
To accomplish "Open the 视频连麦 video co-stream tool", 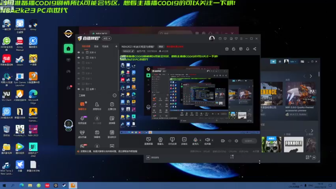I will click(x=82, y=120).
